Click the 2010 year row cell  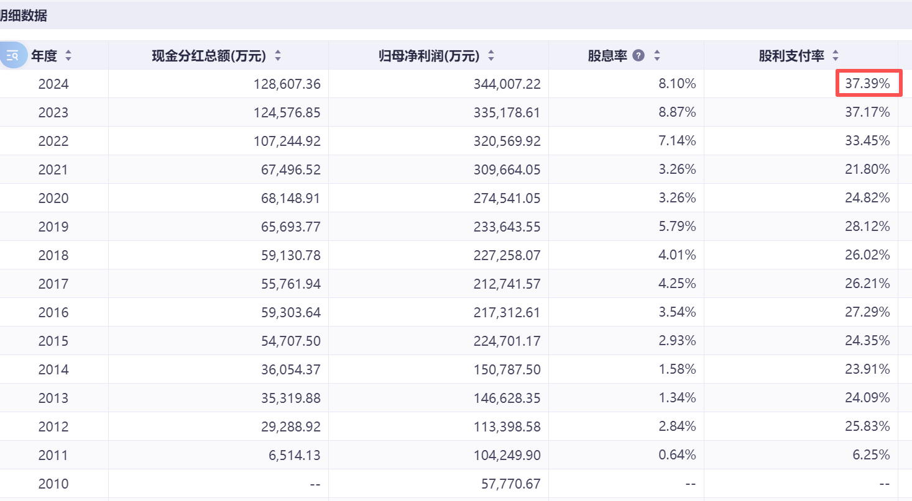point(53,484)
